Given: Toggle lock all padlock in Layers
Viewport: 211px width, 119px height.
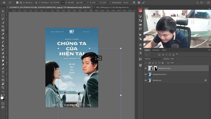Looking at the screenshot, I should pos(163,63).
